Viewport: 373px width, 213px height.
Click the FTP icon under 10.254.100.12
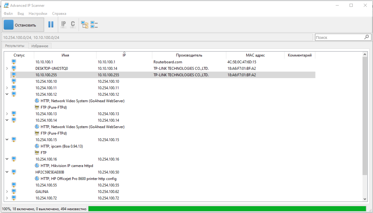coord(37,107)
